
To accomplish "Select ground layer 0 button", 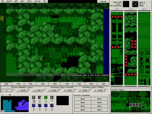I will 7,90.
